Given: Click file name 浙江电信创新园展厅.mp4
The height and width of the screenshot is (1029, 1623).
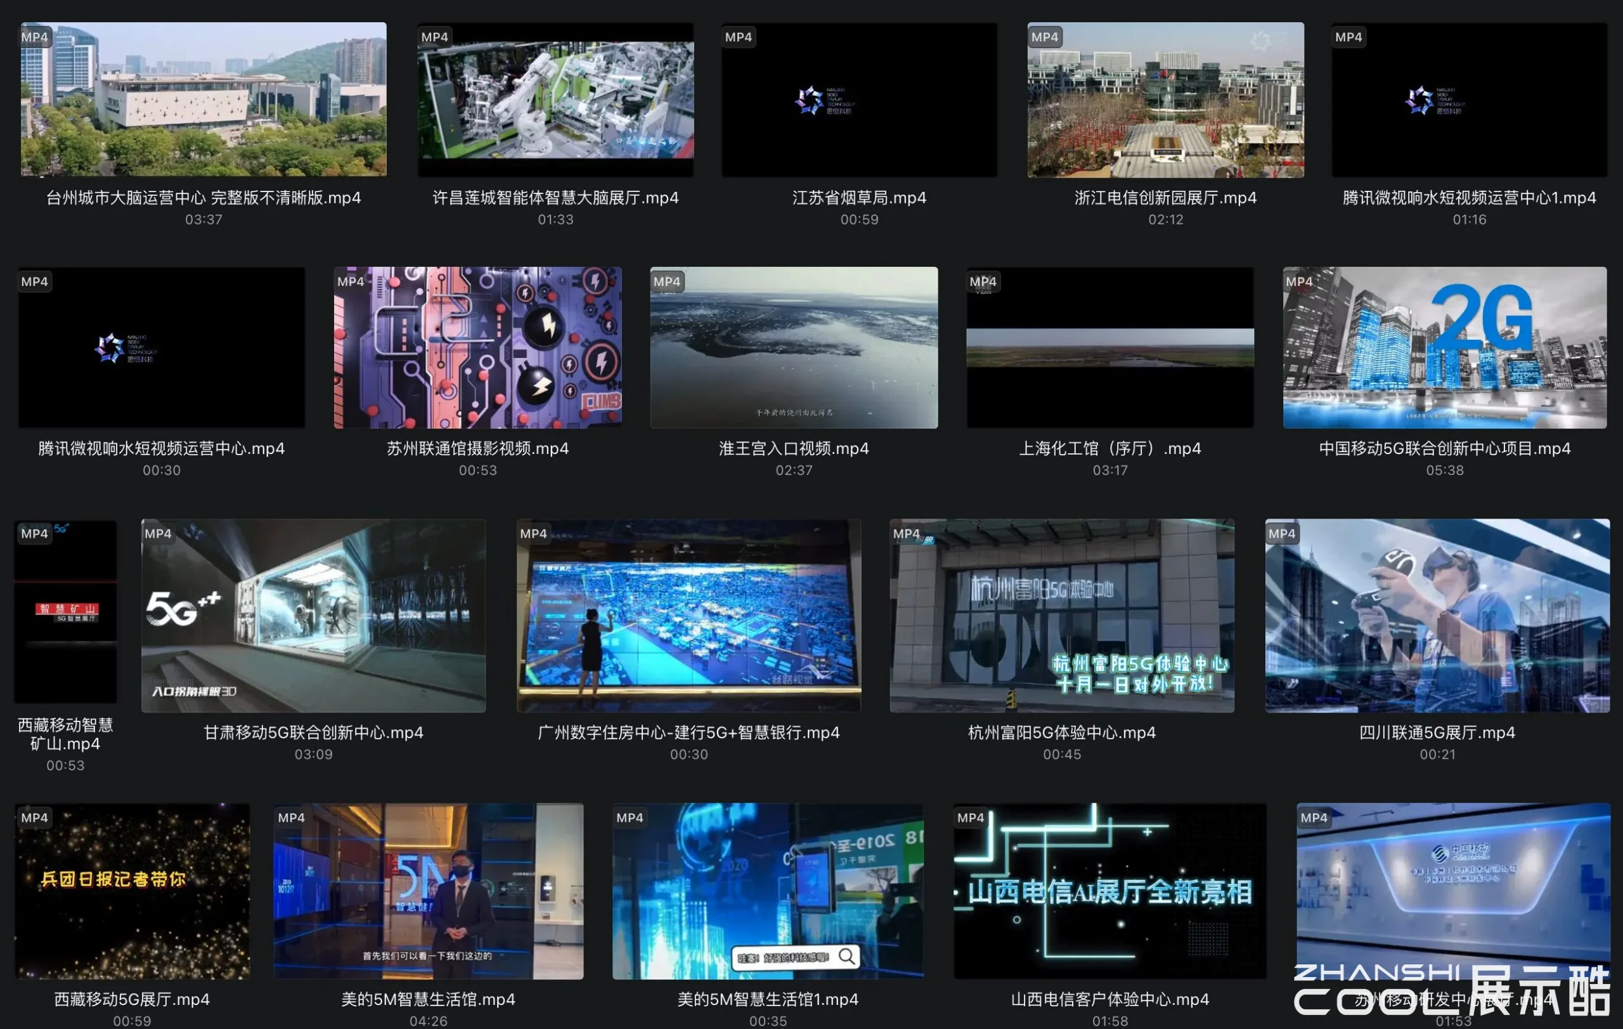Looking at the screenshot, I should pos(1165,197).
